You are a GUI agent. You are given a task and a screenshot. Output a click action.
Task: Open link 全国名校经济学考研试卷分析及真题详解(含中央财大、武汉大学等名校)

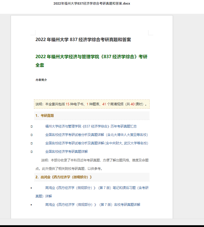97,143
